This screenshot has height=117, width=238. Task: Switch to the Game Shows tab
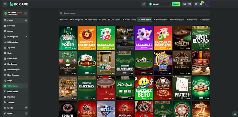[129, 20]
